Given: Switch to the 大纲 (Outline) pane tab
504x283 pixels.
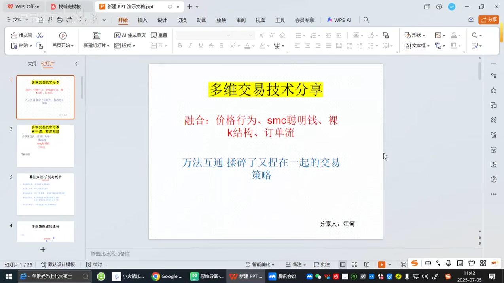Looking at the screenshot, I should pos(32,64).
